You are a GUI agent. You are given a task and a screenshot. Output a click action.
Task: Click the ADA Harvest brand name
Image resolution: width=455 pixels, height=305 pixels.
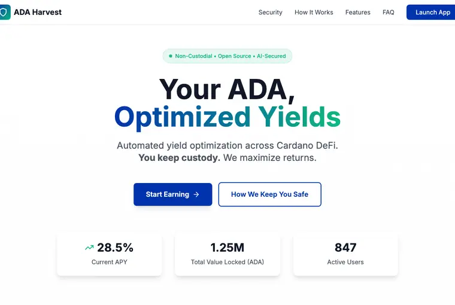click(x=38, y=12)
